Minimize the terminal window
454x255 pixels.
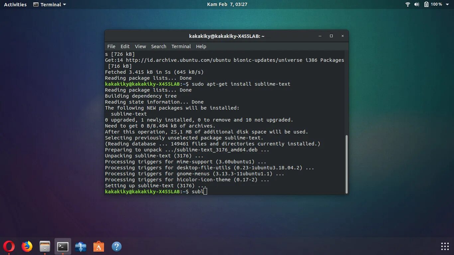(x=320, y=36)
